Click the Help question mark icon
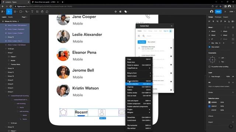The image size is (236, 132). (x=231, y=126)
